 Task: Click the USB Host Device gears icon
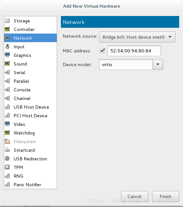coord(8,107)
